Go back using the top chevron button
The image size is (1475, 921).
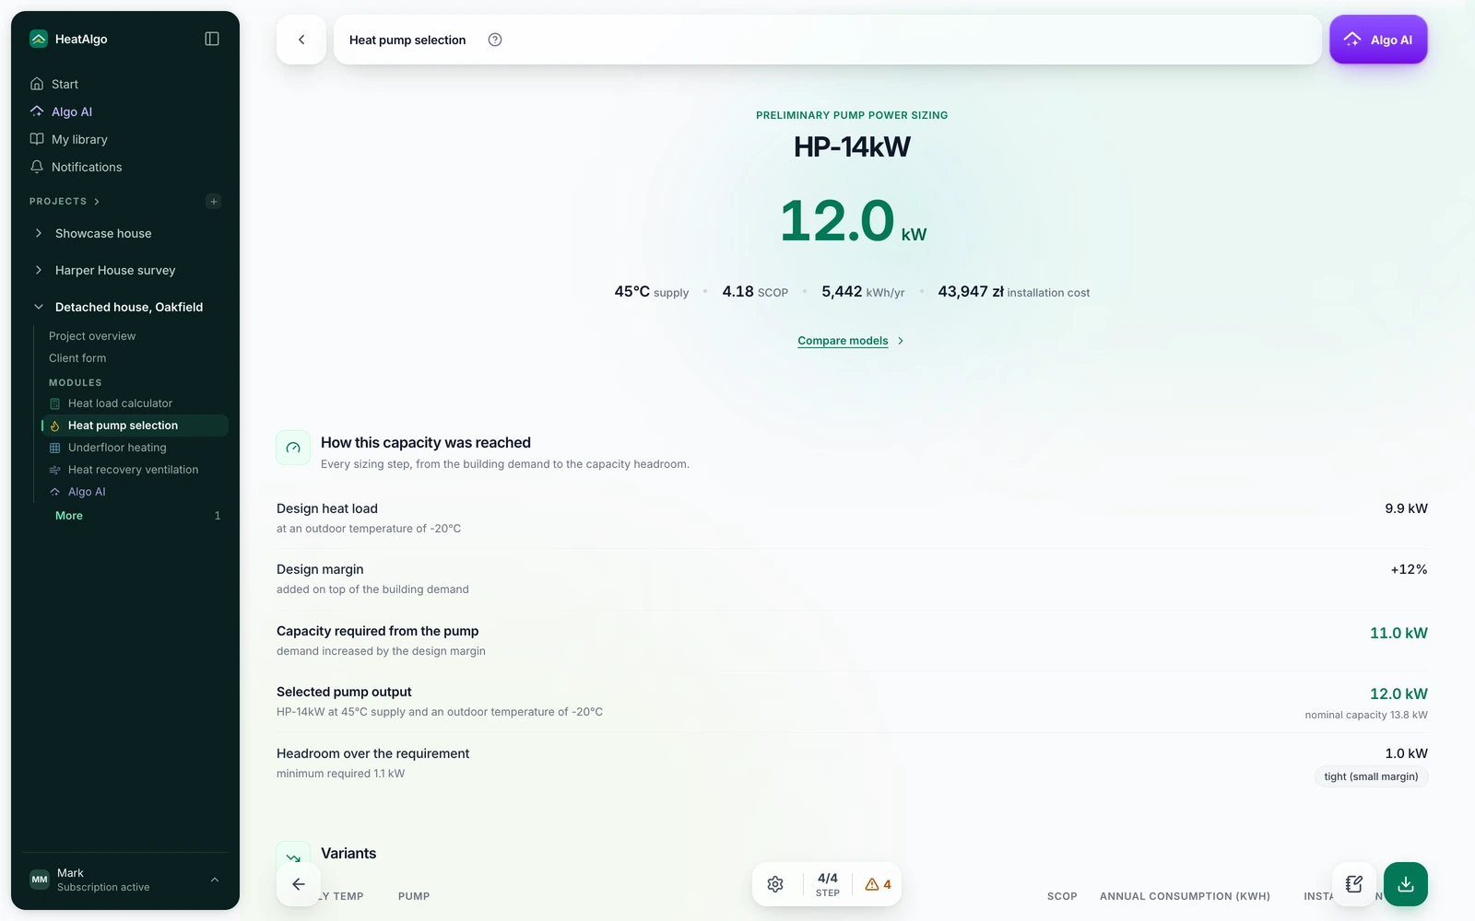pos(301,40)
